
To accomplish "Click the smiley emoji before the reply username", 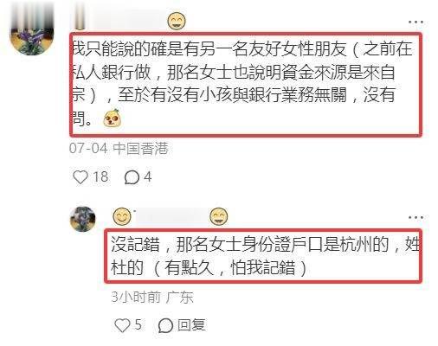I will click(x=122, y=216).
